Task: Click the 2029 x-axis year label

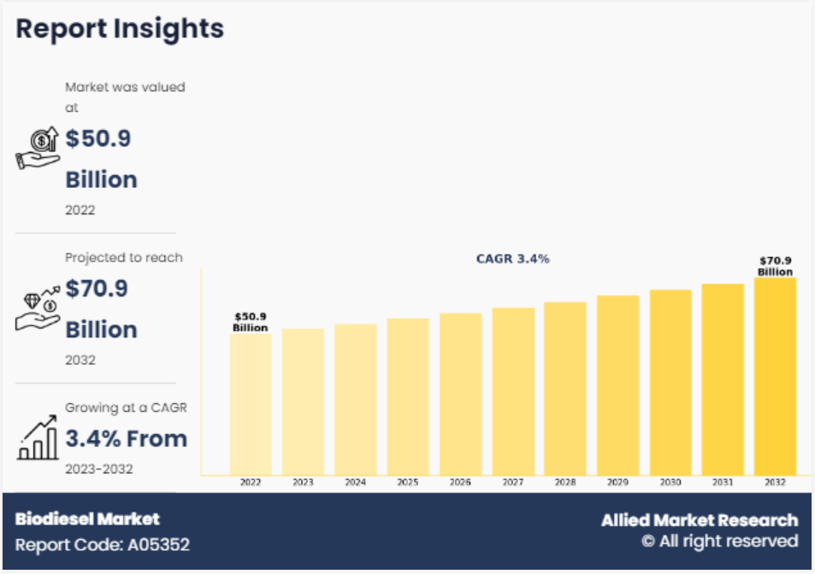Action: 617,483
